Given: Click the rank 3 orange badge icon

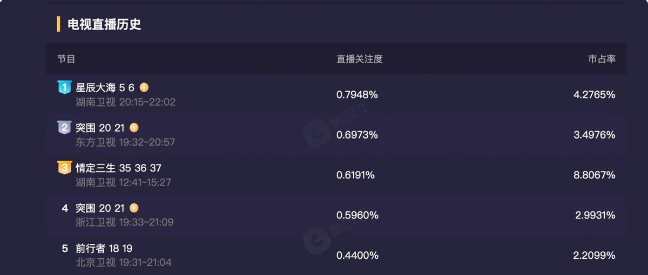Looking at the screenshot, I should pos(65,168).
